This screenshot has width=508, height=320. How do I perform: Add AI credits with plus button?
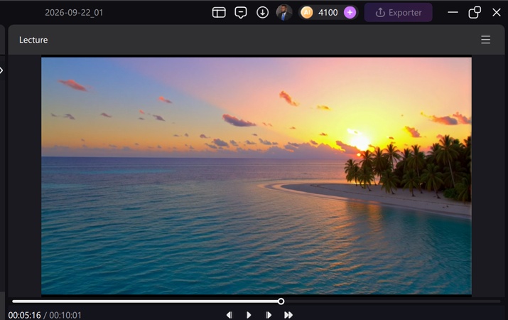point(350,13)
